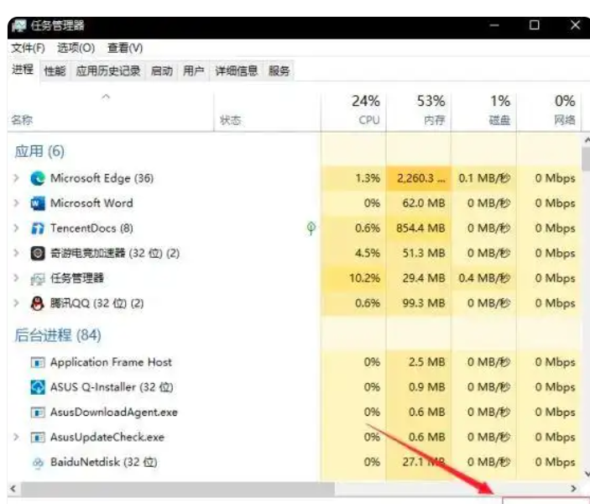The image size is (590, 504).
Task: Expand the 奇游电竞加速器 process group
Action: click(x=16, y=253)
